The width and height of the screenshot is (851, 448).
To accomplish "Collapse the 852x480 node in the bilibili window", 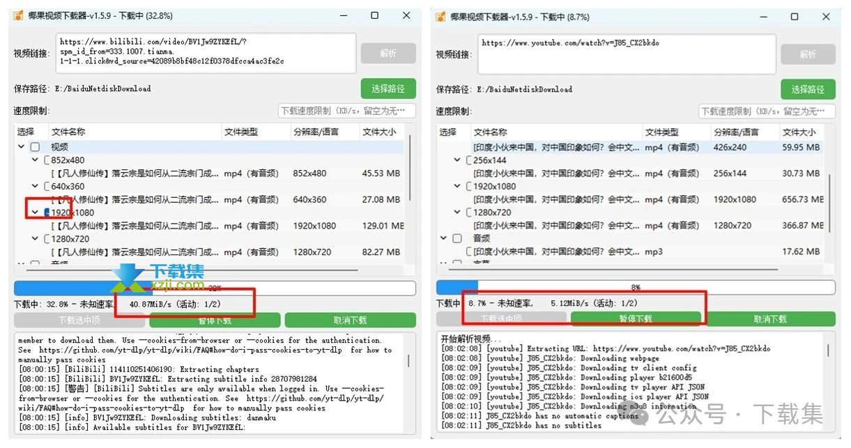I will click(35, 160).
